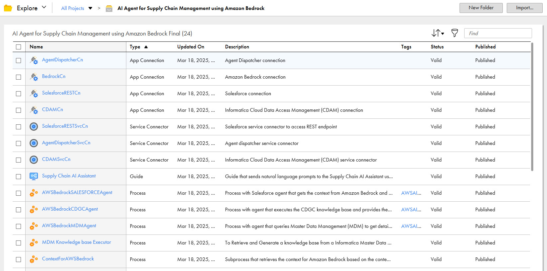Open the All Projects link
Viewport: 547px width, 271px height.
tap(72, 8)
